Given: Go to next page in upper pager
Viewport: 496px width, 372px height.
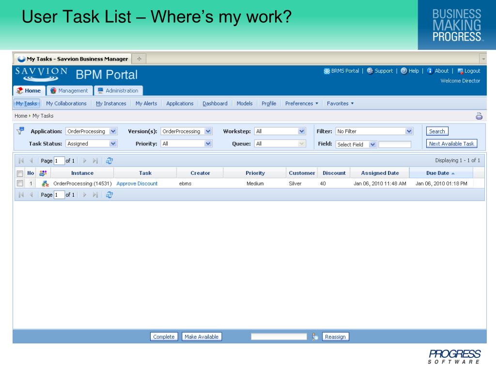Looking at the screenshot, I should [84, 161].
